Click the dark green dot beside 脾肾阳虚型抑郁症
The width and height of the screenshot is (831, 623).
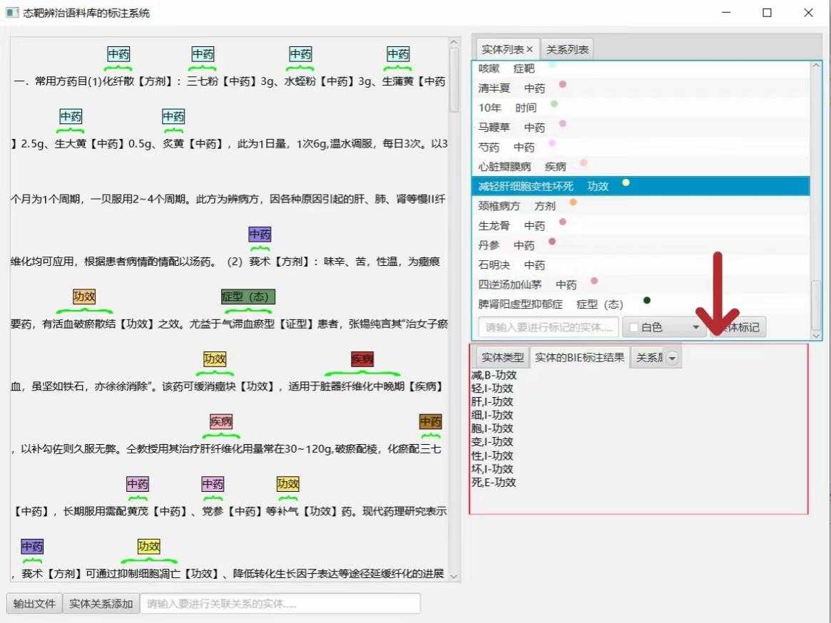click(x=647, y=300)
